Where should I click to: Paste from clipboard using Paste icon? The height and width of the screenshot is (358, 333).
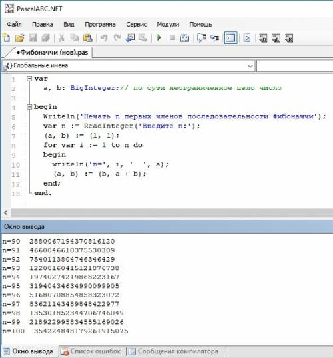[x=87, y=38]
